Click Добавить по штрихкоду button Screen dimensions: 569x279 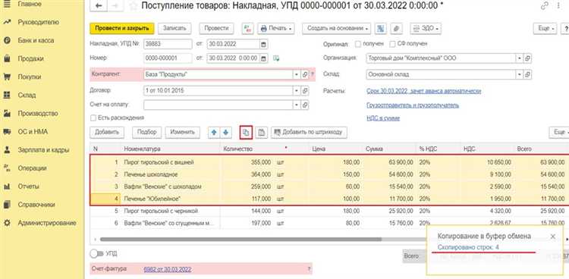click(x=309, y=133)
